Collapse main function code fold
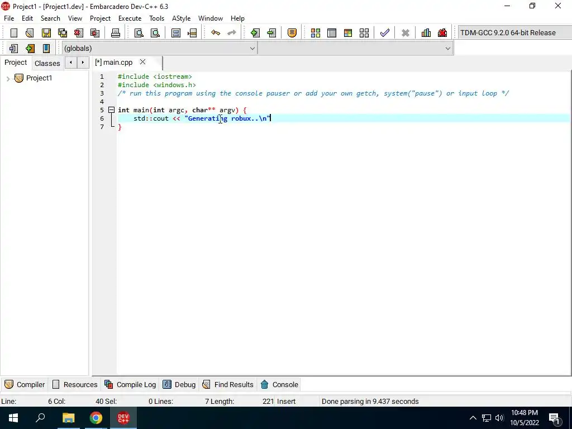This screenshot has height=429, width=572. 112,110
